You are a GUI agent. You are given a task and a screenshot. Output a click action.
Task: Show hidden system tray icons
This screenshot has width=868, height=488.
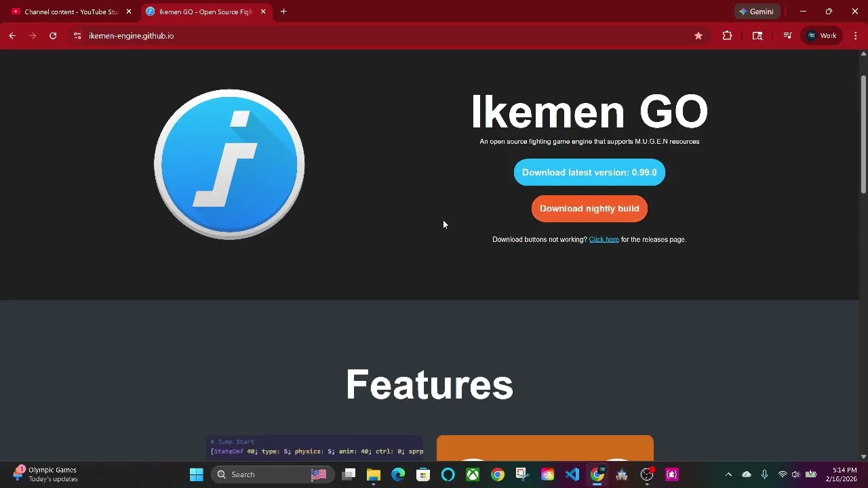tap(728, 474)
